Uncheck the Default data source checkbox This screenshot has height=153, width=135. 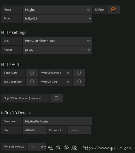113,10
